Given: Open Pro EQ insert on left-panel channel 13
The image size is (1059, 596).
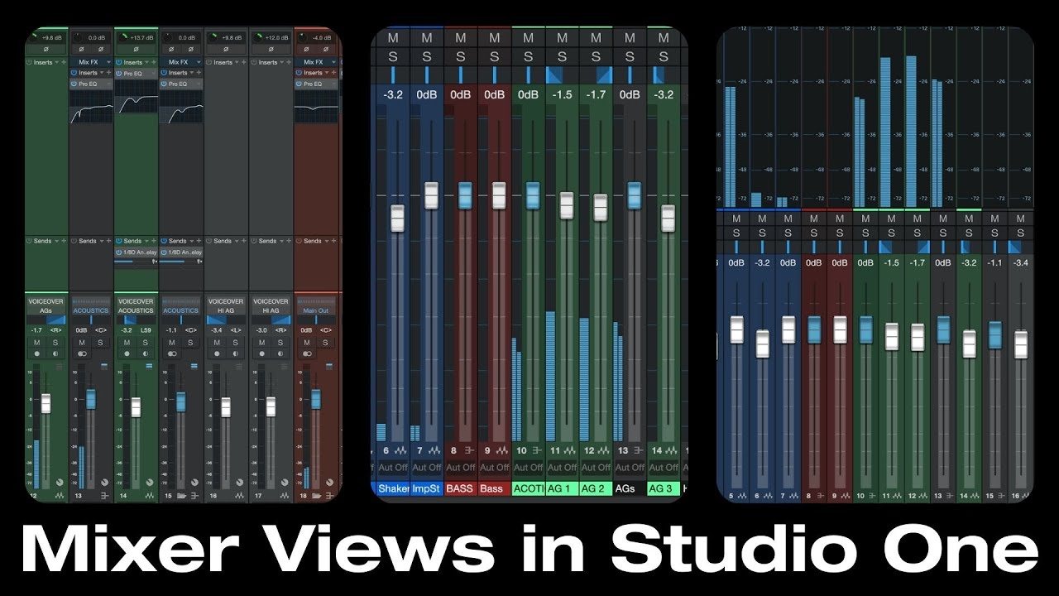Looking at the screenshot, I should point(91,84).
